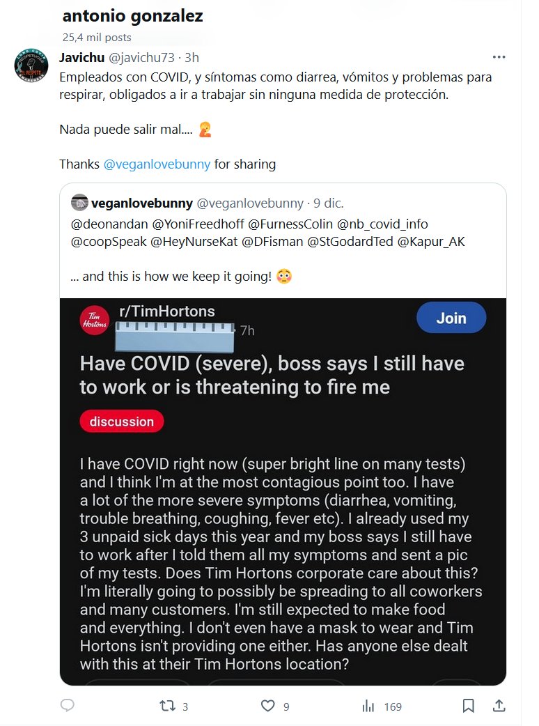Repost the tweet using retweet icon
The height and width of the screenshot is (726, 539).
[167, 706]
